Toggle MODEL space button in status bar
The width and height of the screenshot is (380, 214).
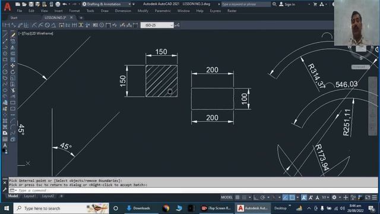pos(227,197)
